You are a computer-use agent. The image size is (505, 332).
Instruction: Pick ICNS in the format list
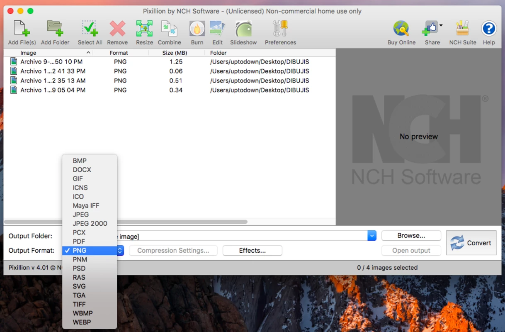tap(90, 188)
